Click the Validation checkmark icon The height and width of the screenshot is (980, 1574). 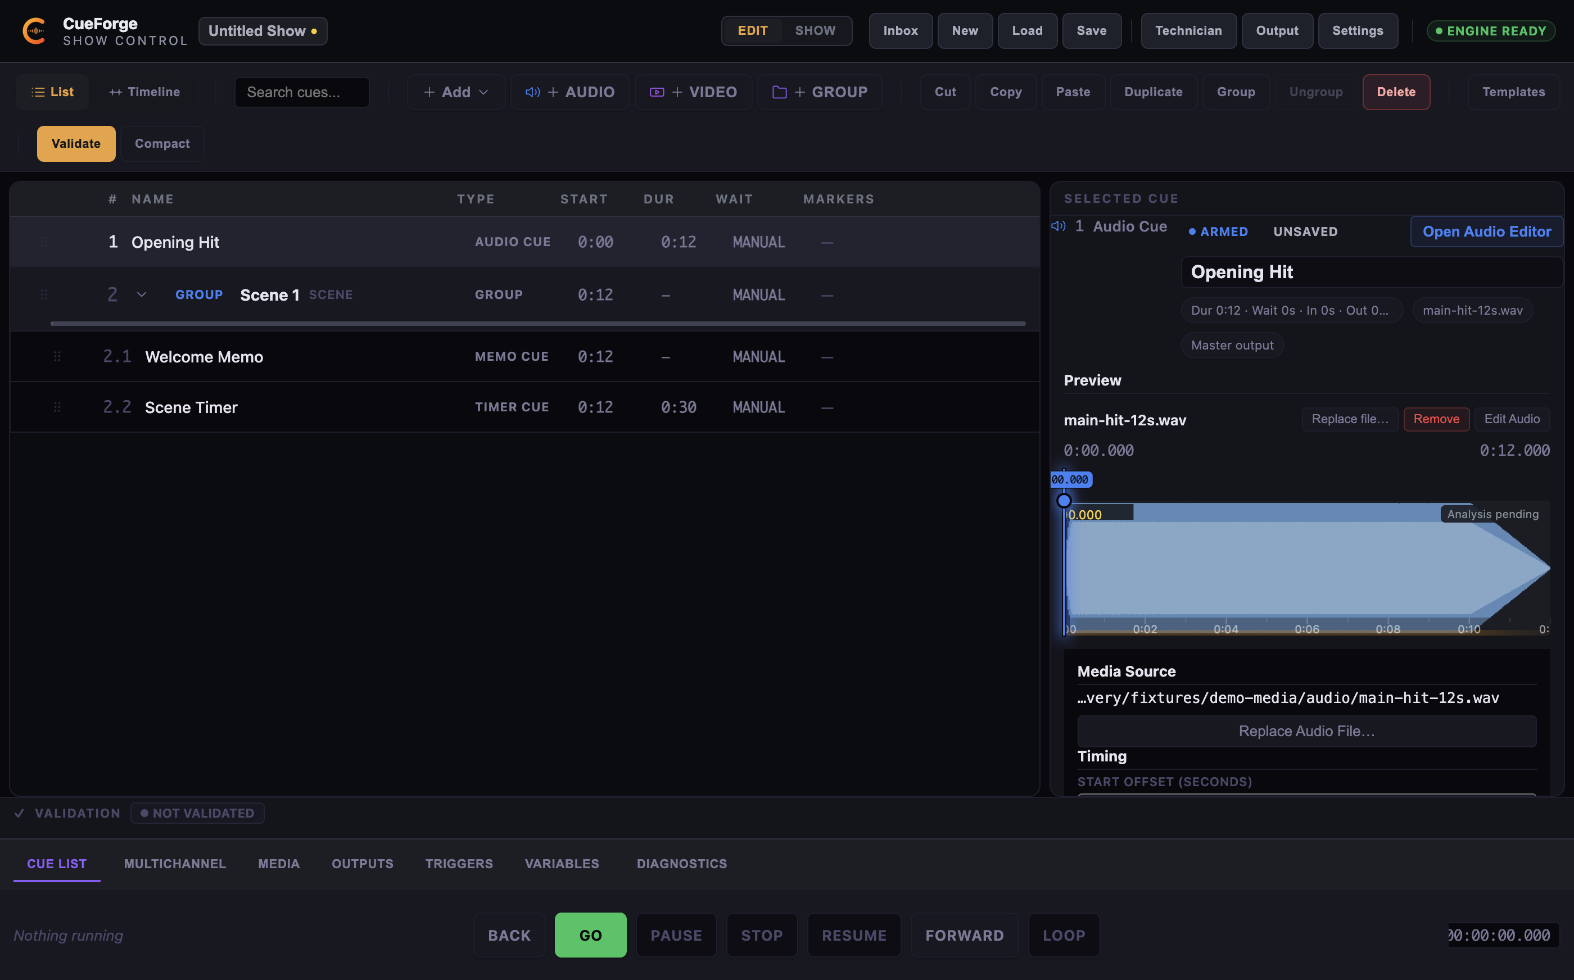click(x=20, y=813)
